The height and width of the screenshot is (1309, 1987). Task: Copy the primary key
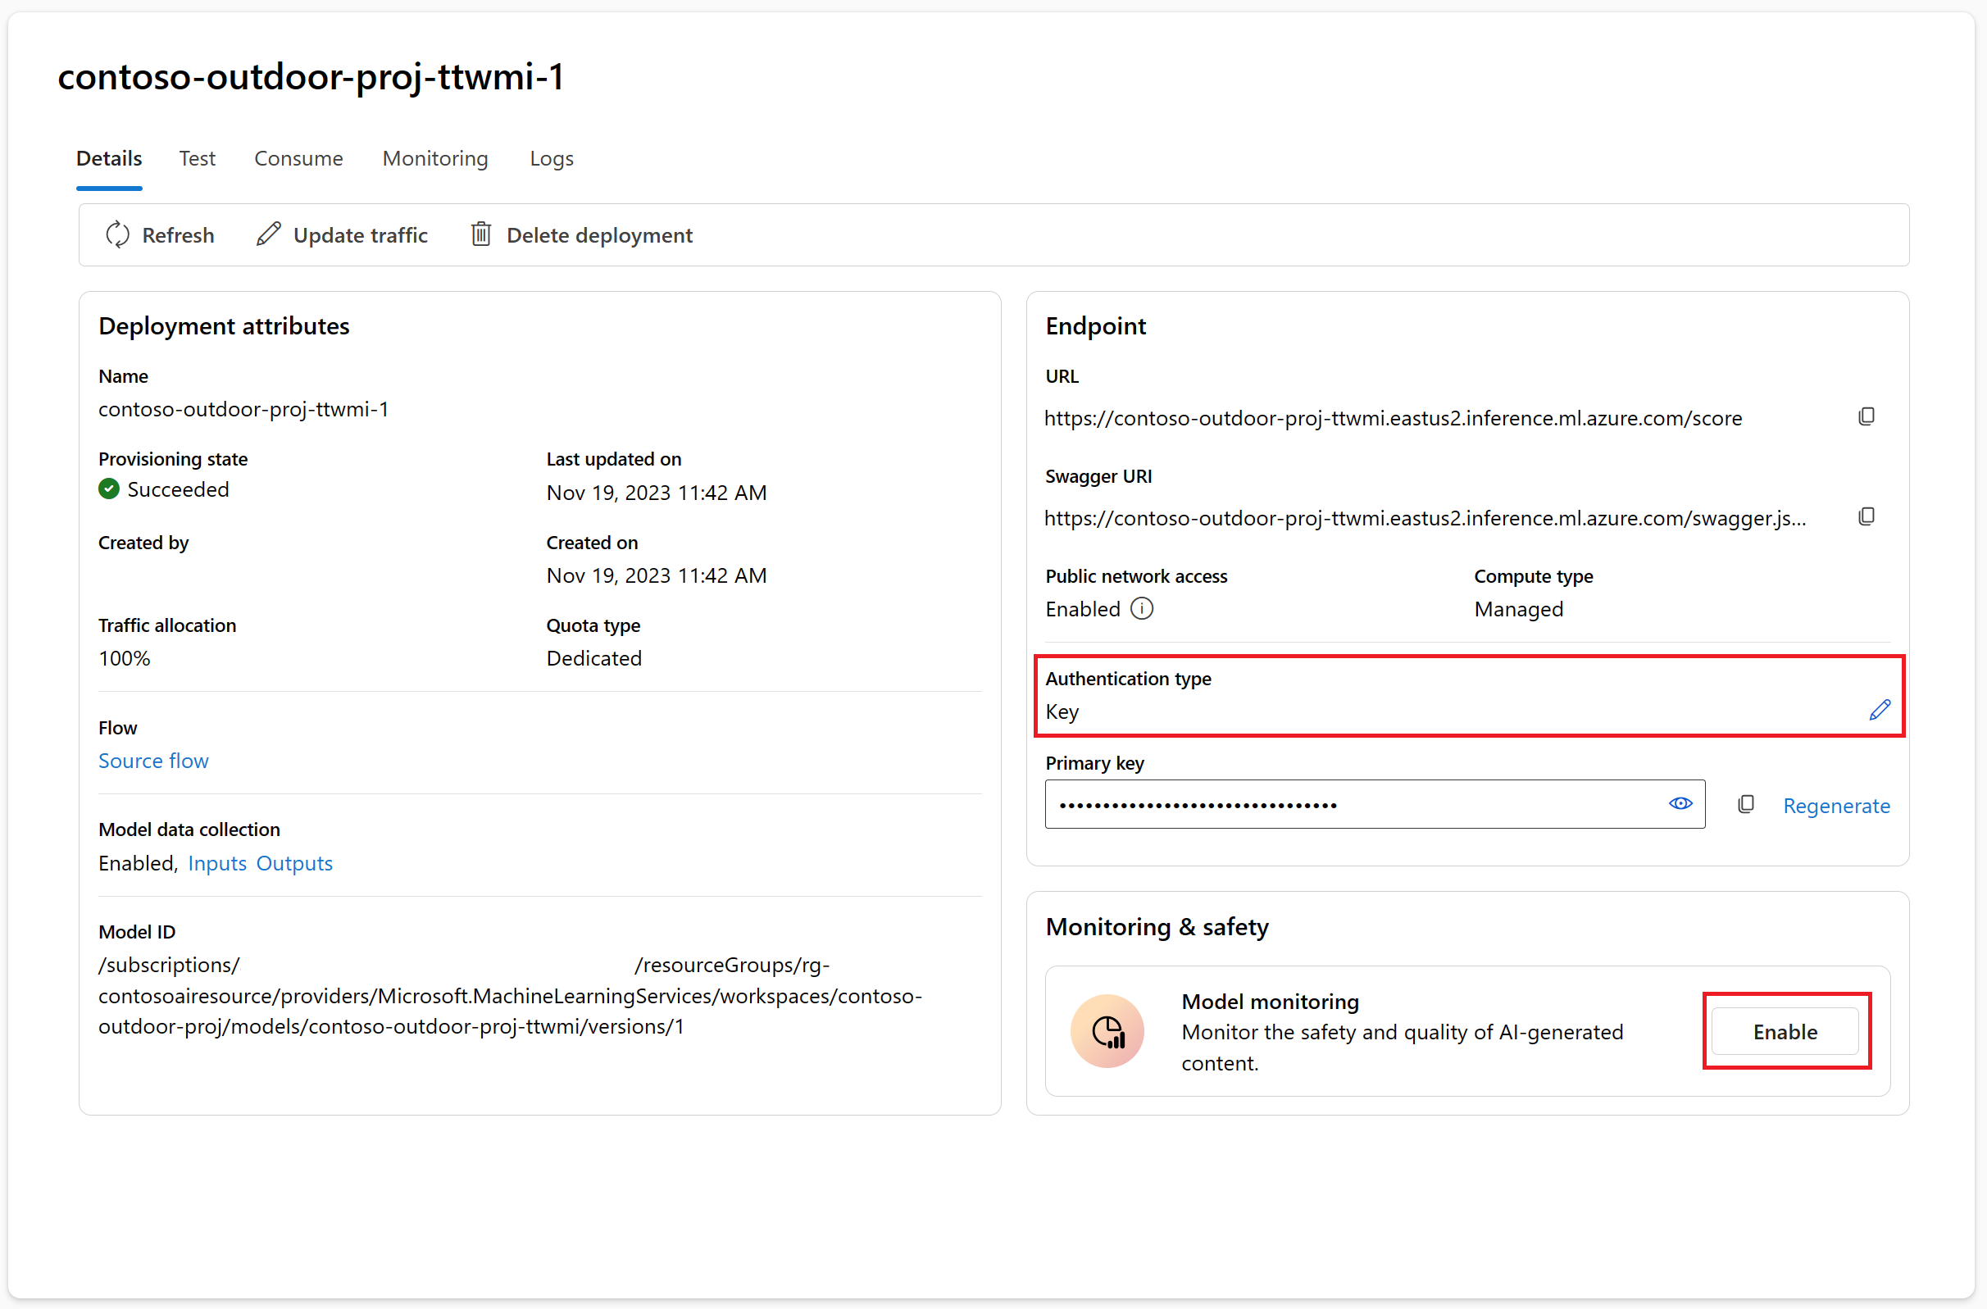1745,805
